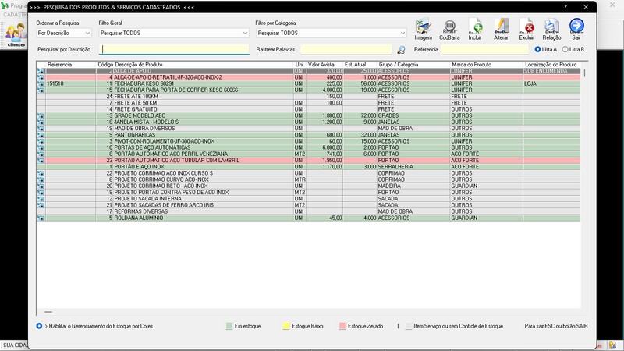This screenshot has height=351, width=624.
Task: Select the PANTOGRAFICAS product row
Action: [134, 134]
